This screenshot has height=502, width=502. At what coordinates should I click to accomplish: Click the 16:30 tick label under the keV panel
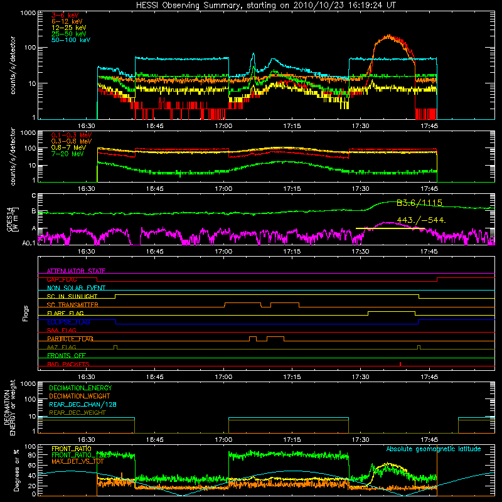87,126
